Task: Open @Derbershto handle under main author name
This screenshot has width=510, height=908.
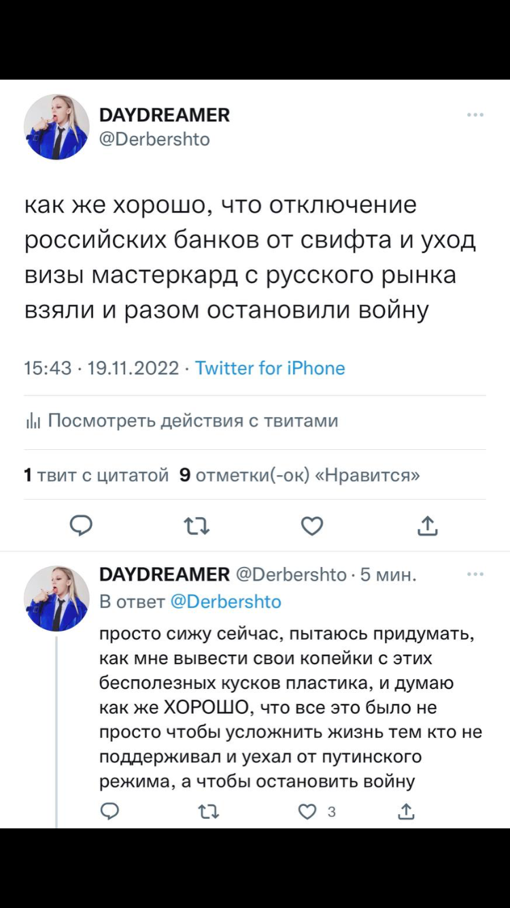Action: (x=155, y=140)
